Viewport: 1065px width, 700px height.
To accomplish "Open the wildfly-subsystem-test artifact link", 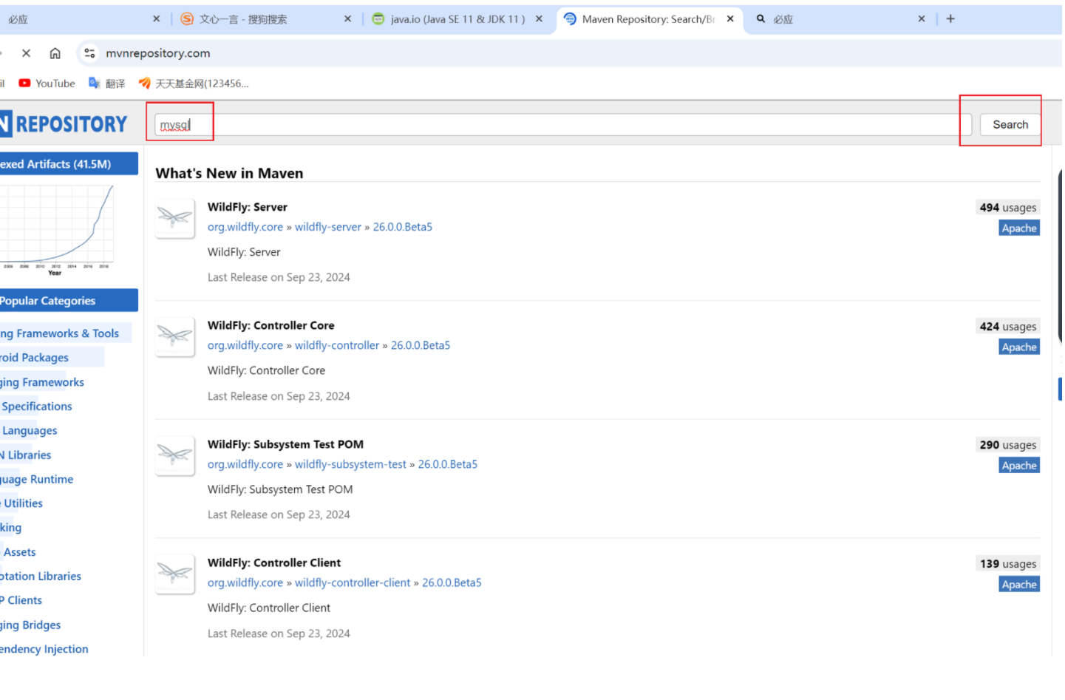I will point(351,464).
